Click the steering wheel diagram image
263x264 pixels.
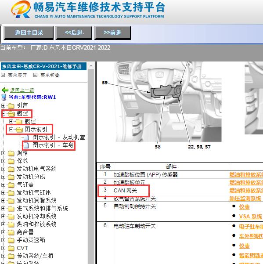pos(169,102)
